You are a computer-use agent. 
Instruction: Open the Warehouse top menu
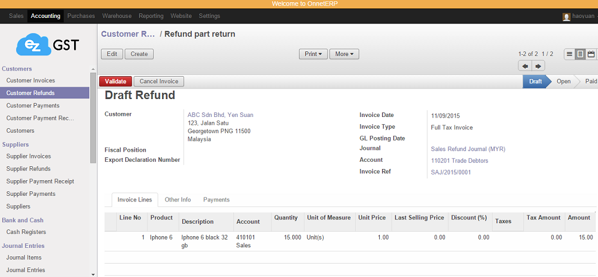pyautogui.click(x=117, y=16)
